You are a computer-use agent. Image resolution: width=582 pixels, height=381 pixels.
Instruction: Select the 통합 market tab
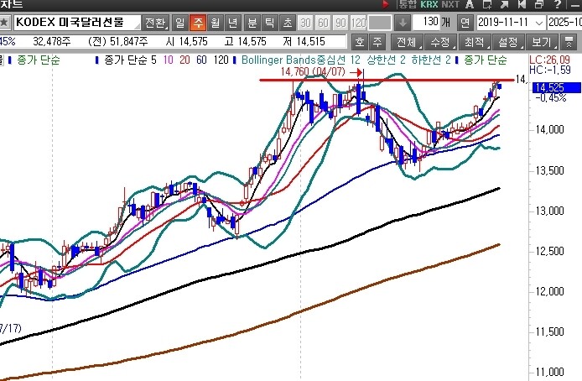pos(408,4)
